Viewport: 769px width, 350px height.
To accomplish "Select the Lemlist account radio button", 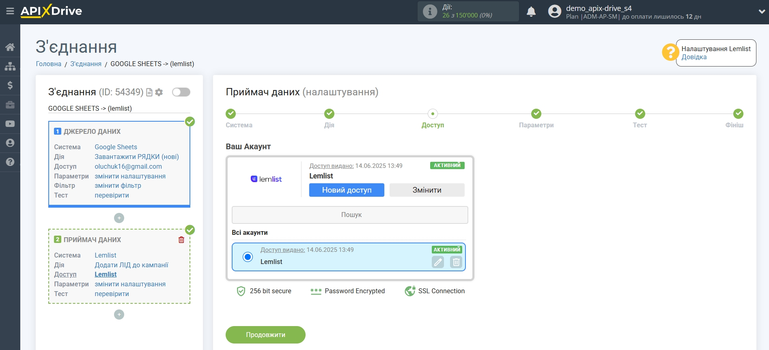I will tap(248, 257).
